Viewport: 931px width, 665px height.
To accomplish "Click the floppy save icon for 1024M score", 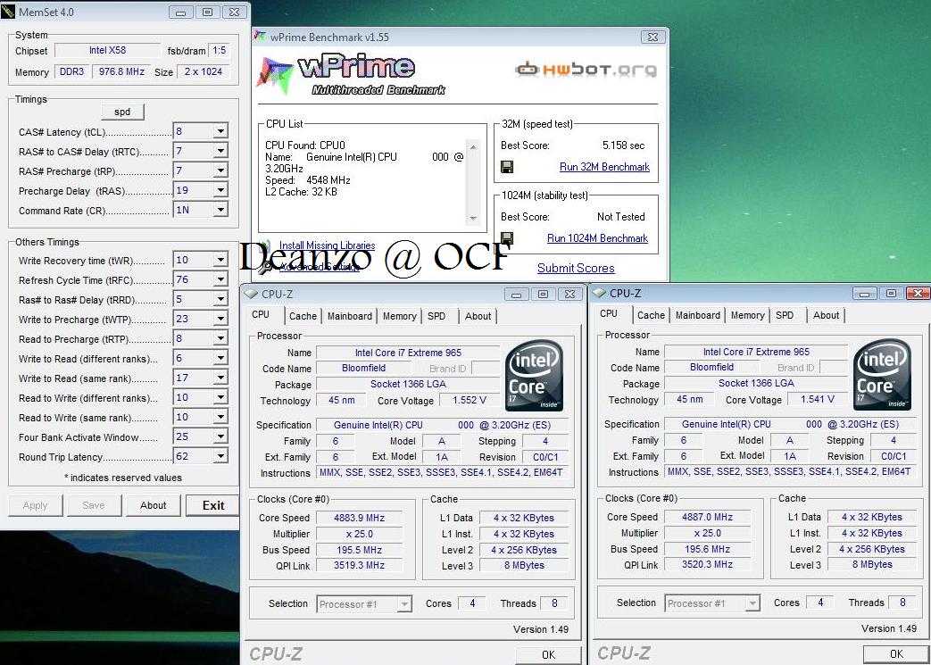I will [507, 238].
